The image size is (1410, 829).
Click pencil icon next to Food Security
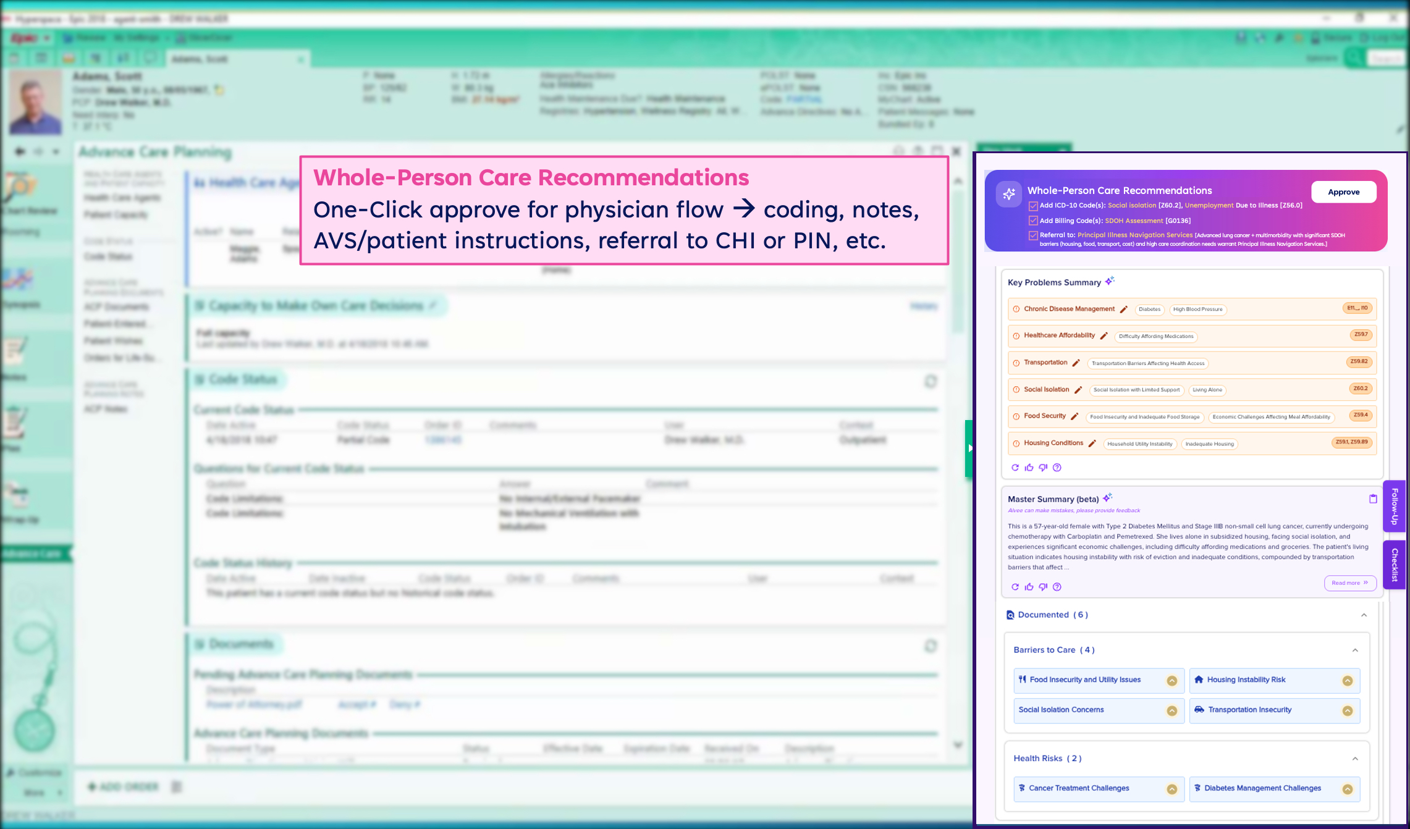coord(1074,416)
